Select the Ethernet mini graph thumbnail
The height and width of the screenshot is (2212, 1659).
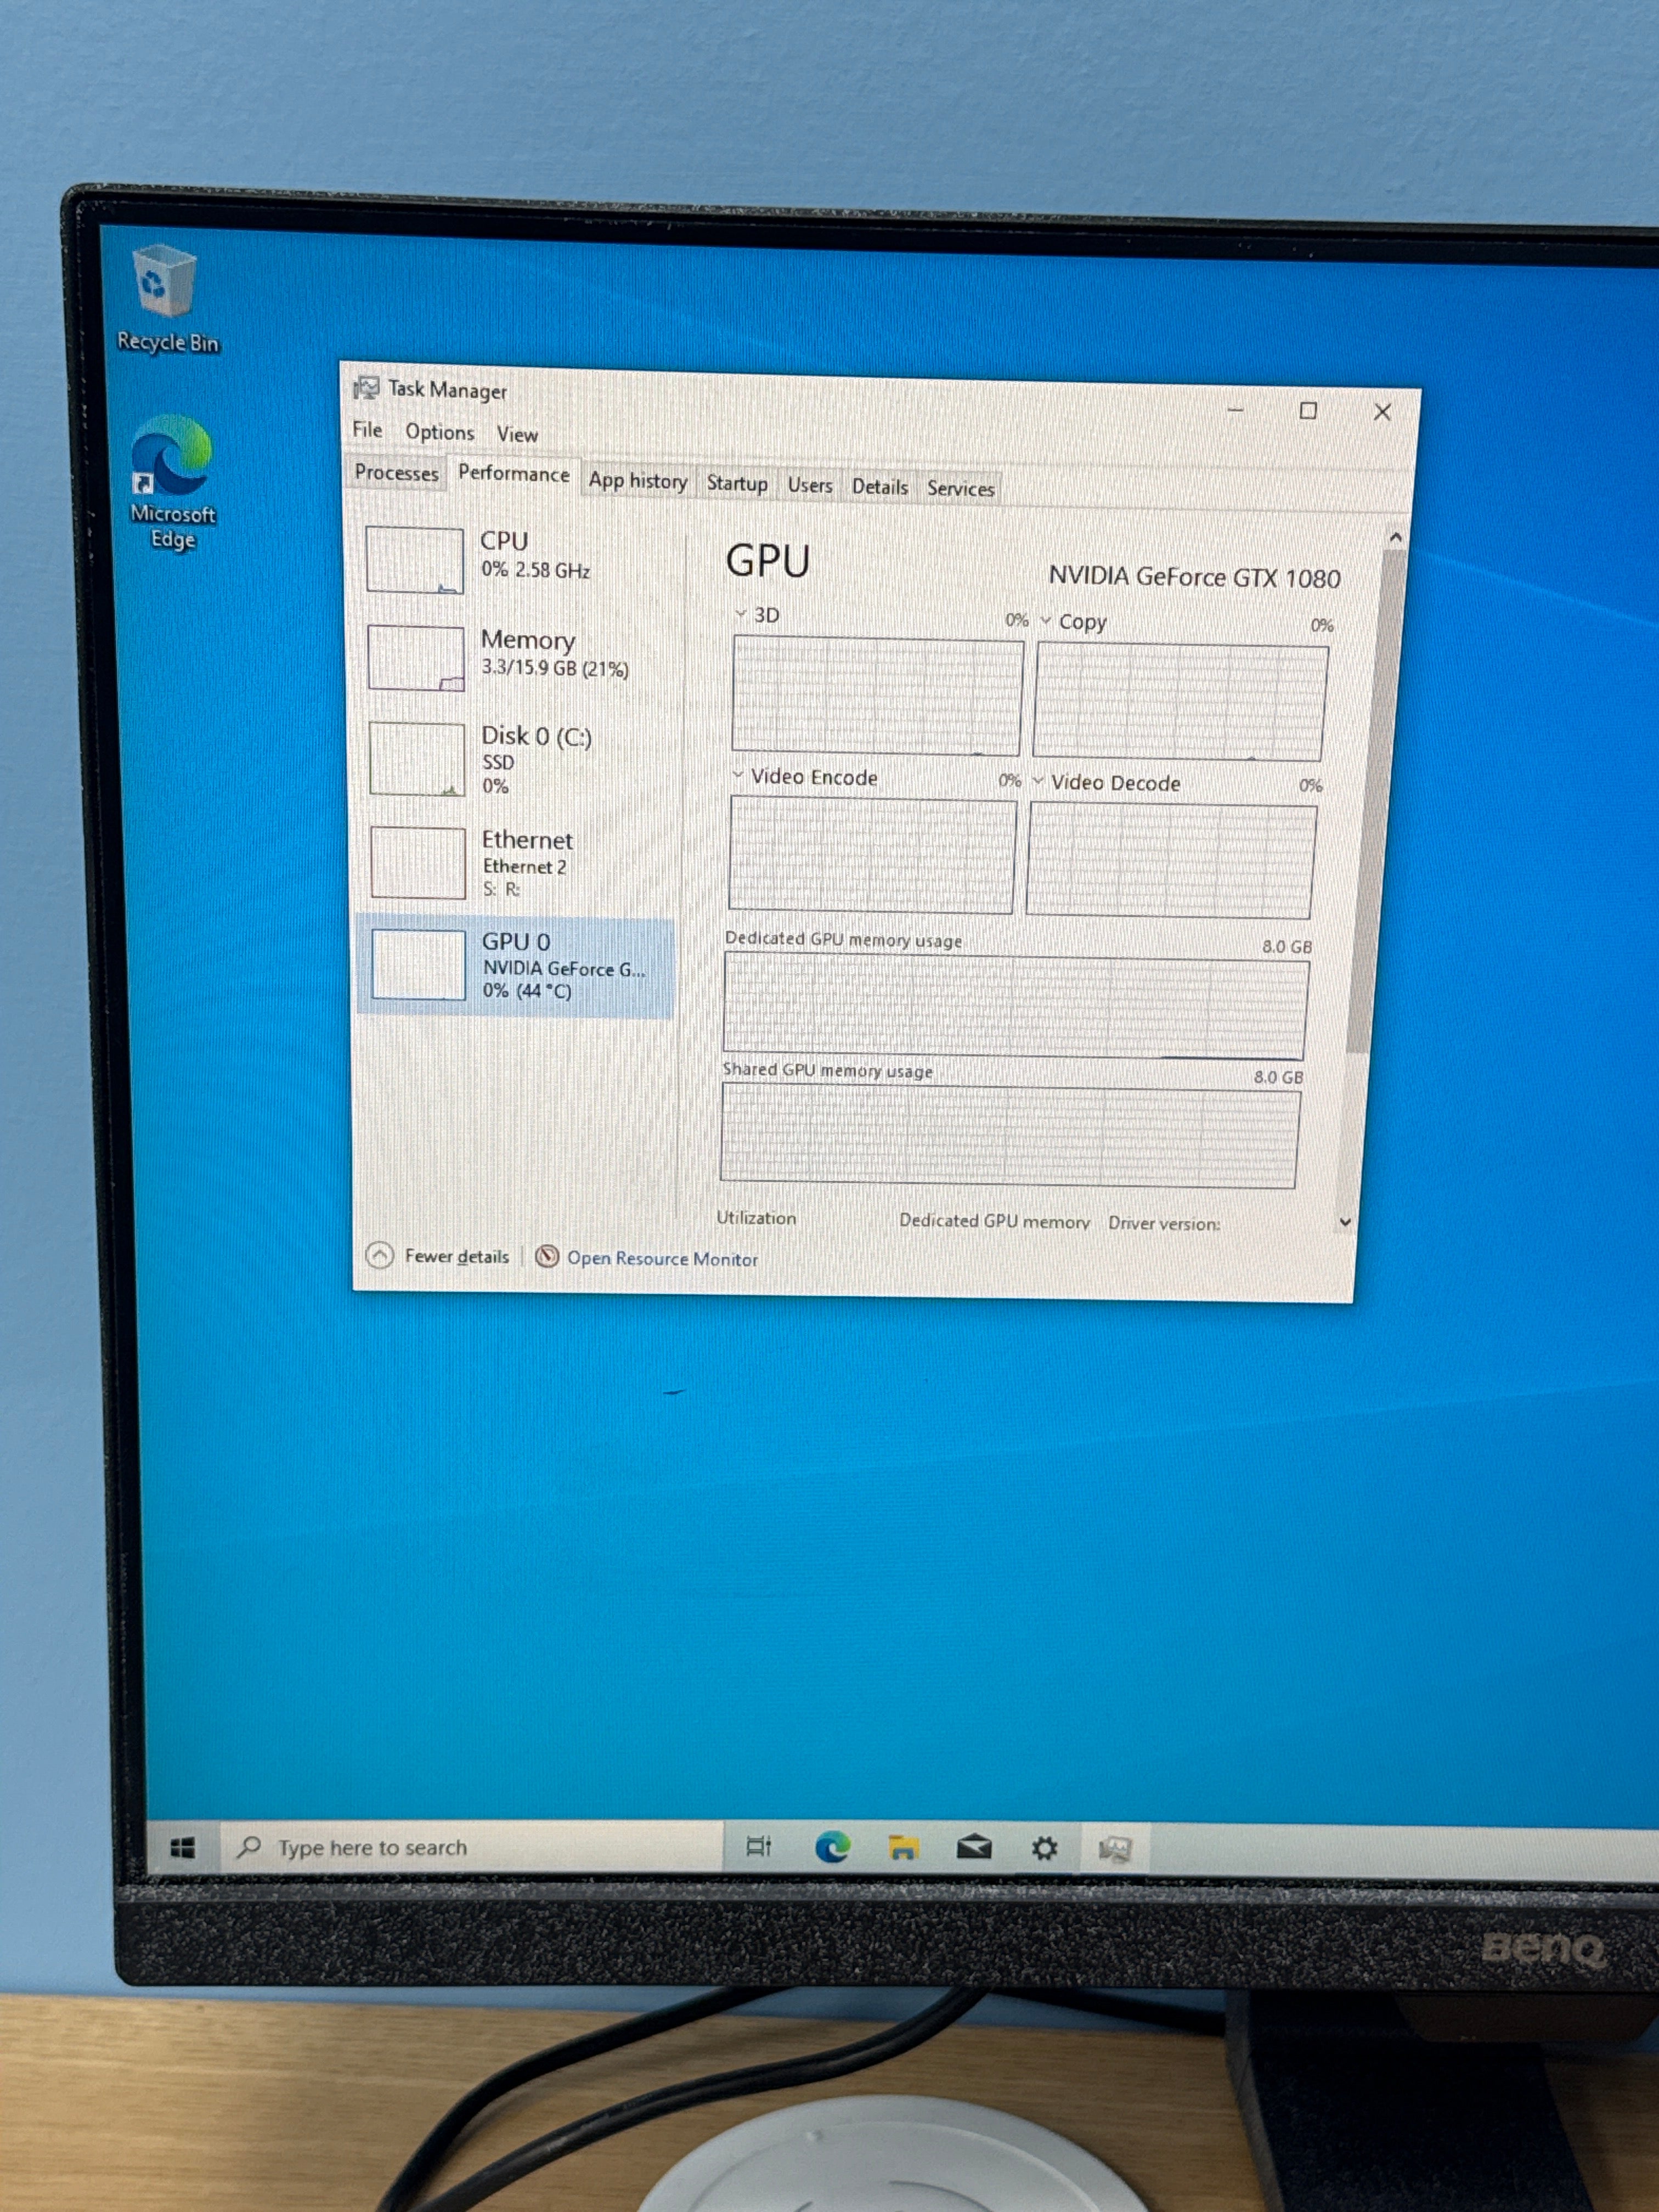(418, 862)
